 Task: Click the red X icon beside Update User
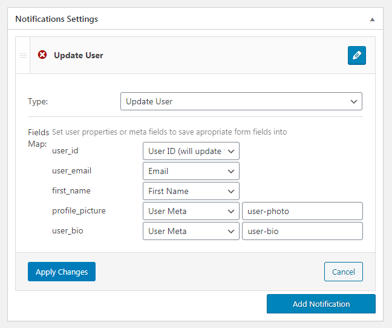[42, 55]
